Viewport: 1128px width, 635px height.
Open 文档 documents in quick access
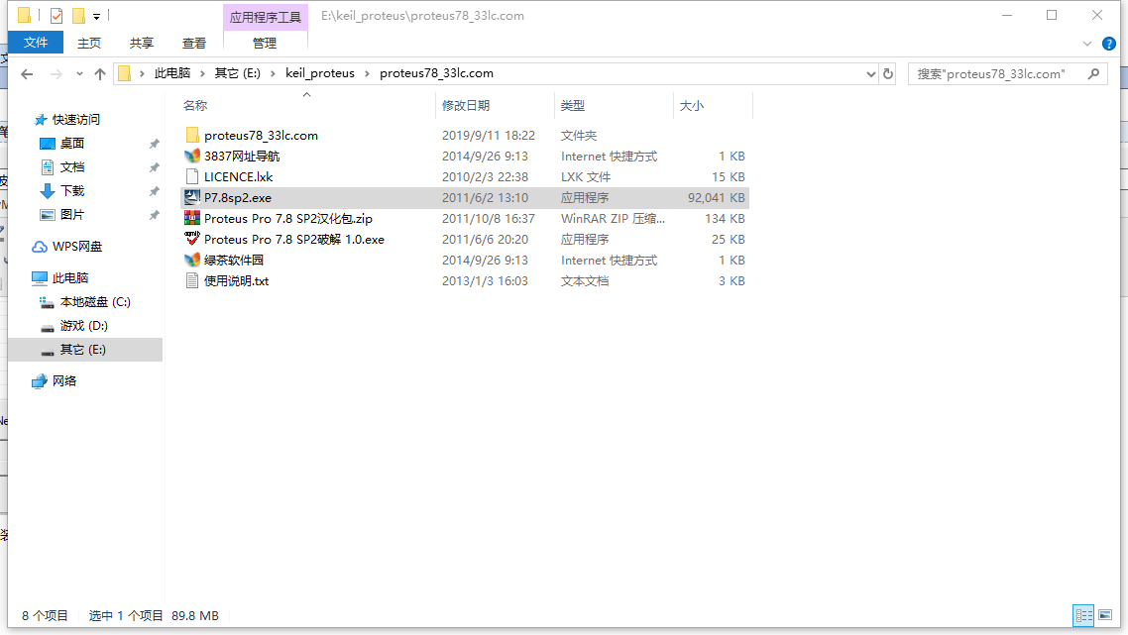tap(72, 166)
